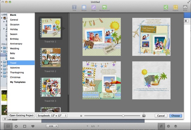Click the kit list vertical scrollbar

tap(68, 54)
